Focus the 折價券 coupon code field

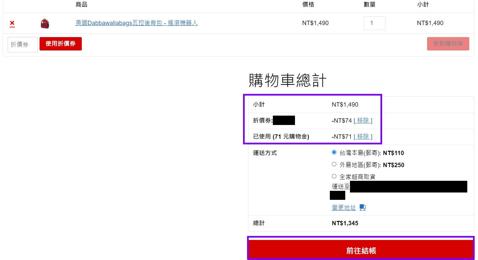click(x=22, y=44)
